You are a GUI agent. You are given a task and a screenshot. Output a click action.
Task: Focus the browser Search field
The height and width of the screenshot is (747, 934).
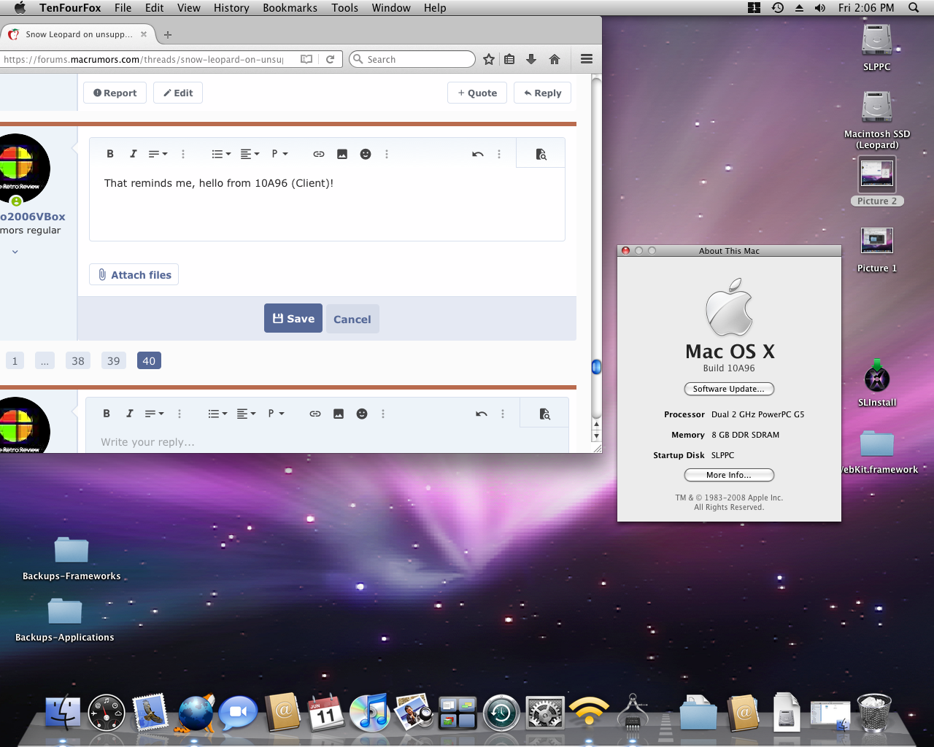[x=412, y=59]
